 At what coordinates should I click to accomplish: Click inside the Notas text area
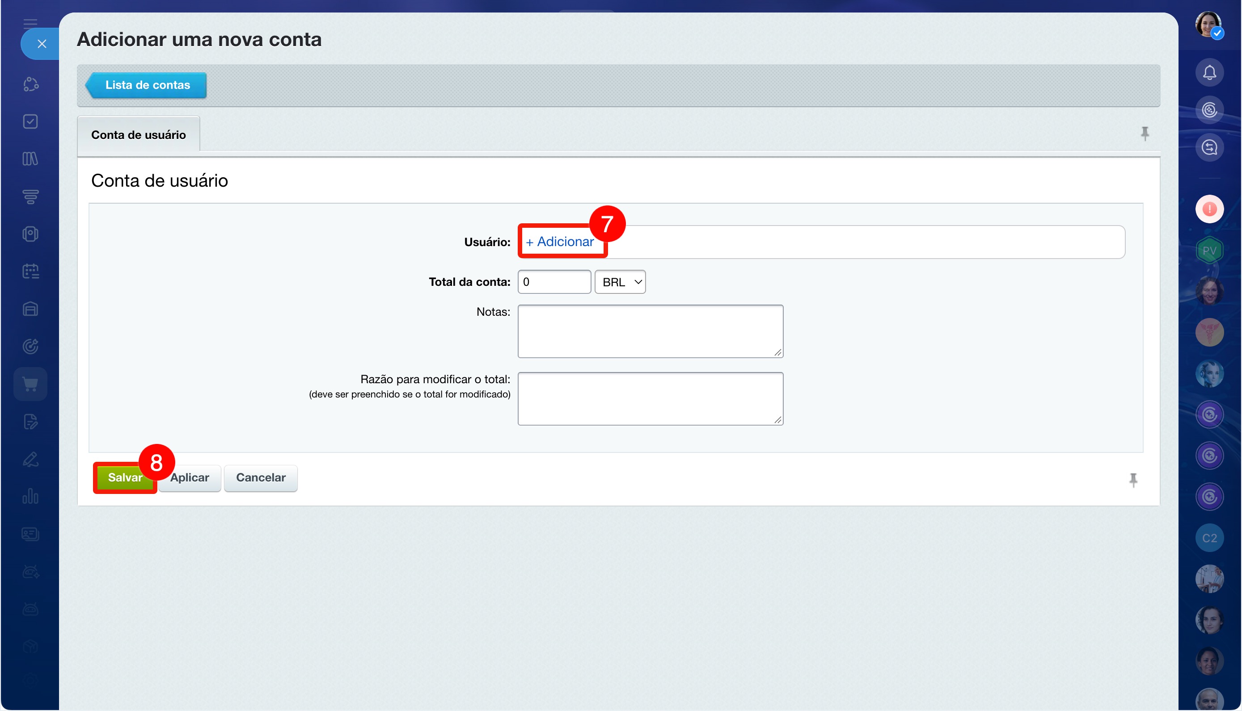(650, 331)
